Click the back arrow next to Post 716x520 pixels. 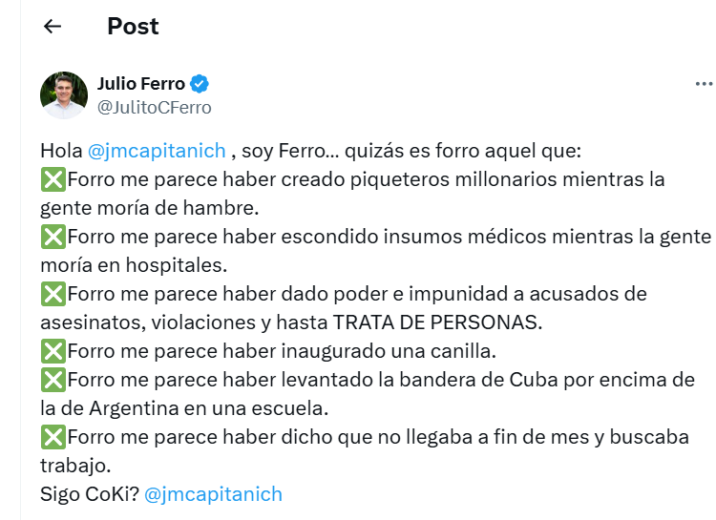[x=53, y=27]
